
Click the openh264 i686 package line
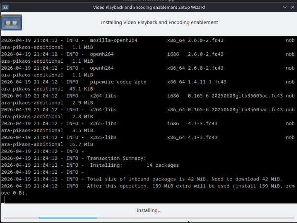[x=102, y=54]
